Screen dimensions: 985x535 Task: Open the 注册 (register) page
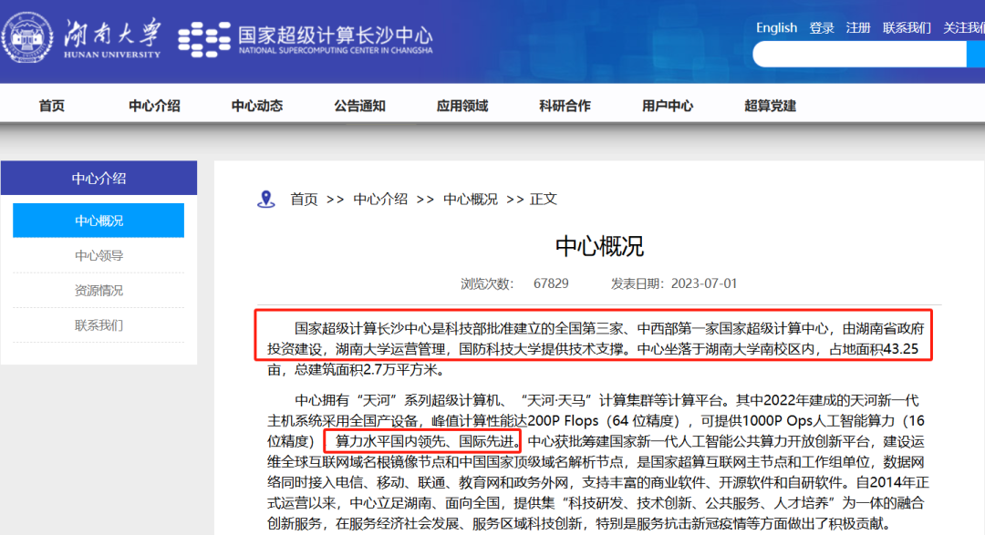tap(857, 27)
